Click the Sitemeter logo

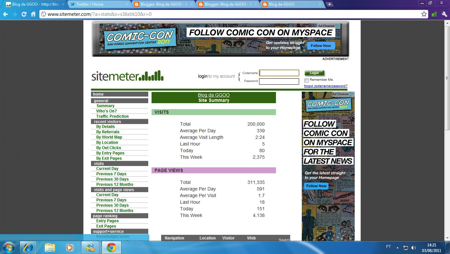(x=128, y=76)
